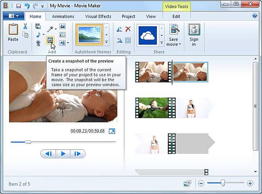
Task: Open the Help question mark icon
Action: (x=255, y=16)
